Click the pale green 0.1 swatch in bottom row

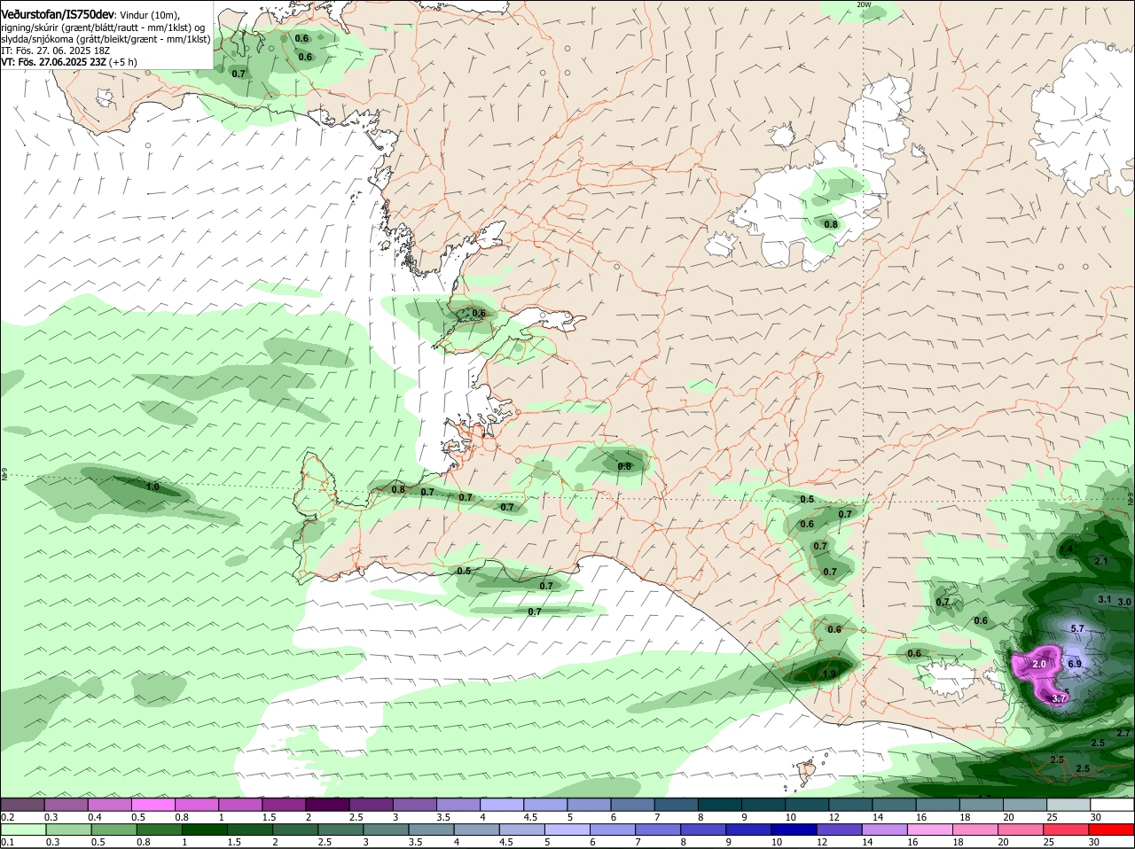click(x=23, y=830)
